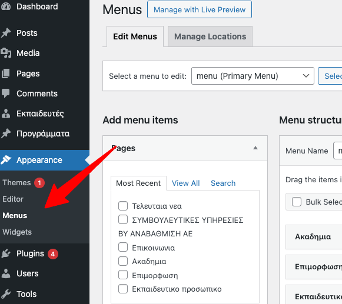Click the Plugins plug icon
The width and height of the screenshot is (342, 304).
tap(6, 253)
